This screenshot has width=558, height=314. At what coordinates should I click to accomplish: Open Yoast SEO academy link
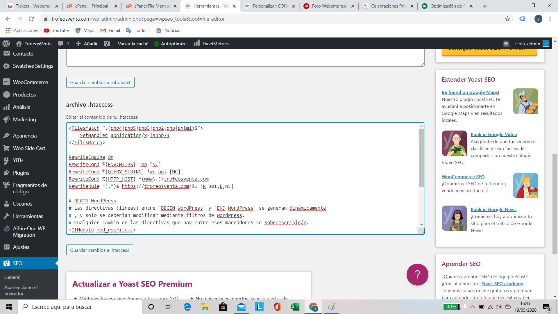click(502, 283)
